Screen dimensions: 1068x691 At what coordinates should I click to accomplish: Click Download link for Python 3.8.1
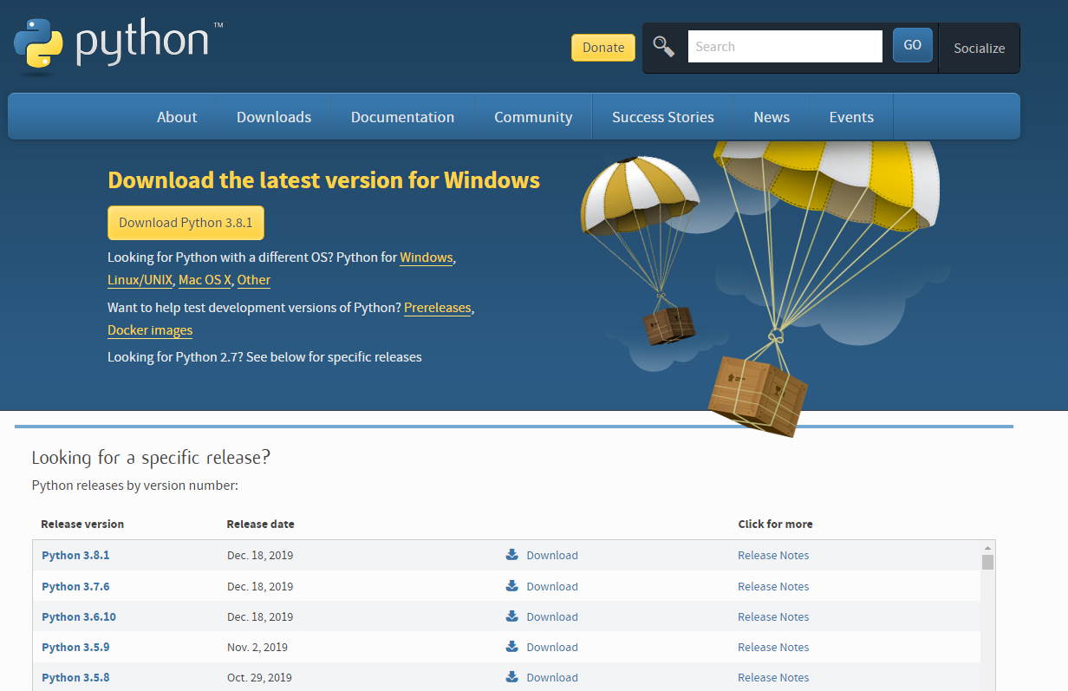(552, 555)
